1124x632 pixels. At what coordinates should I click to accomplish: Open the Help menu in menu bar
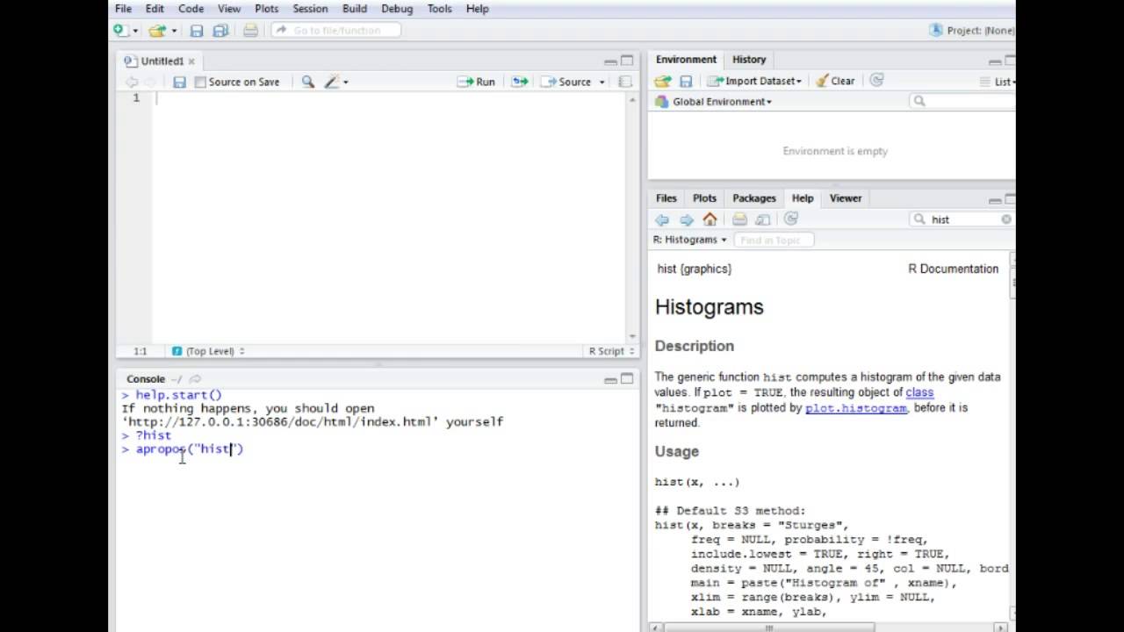(477, 9)
